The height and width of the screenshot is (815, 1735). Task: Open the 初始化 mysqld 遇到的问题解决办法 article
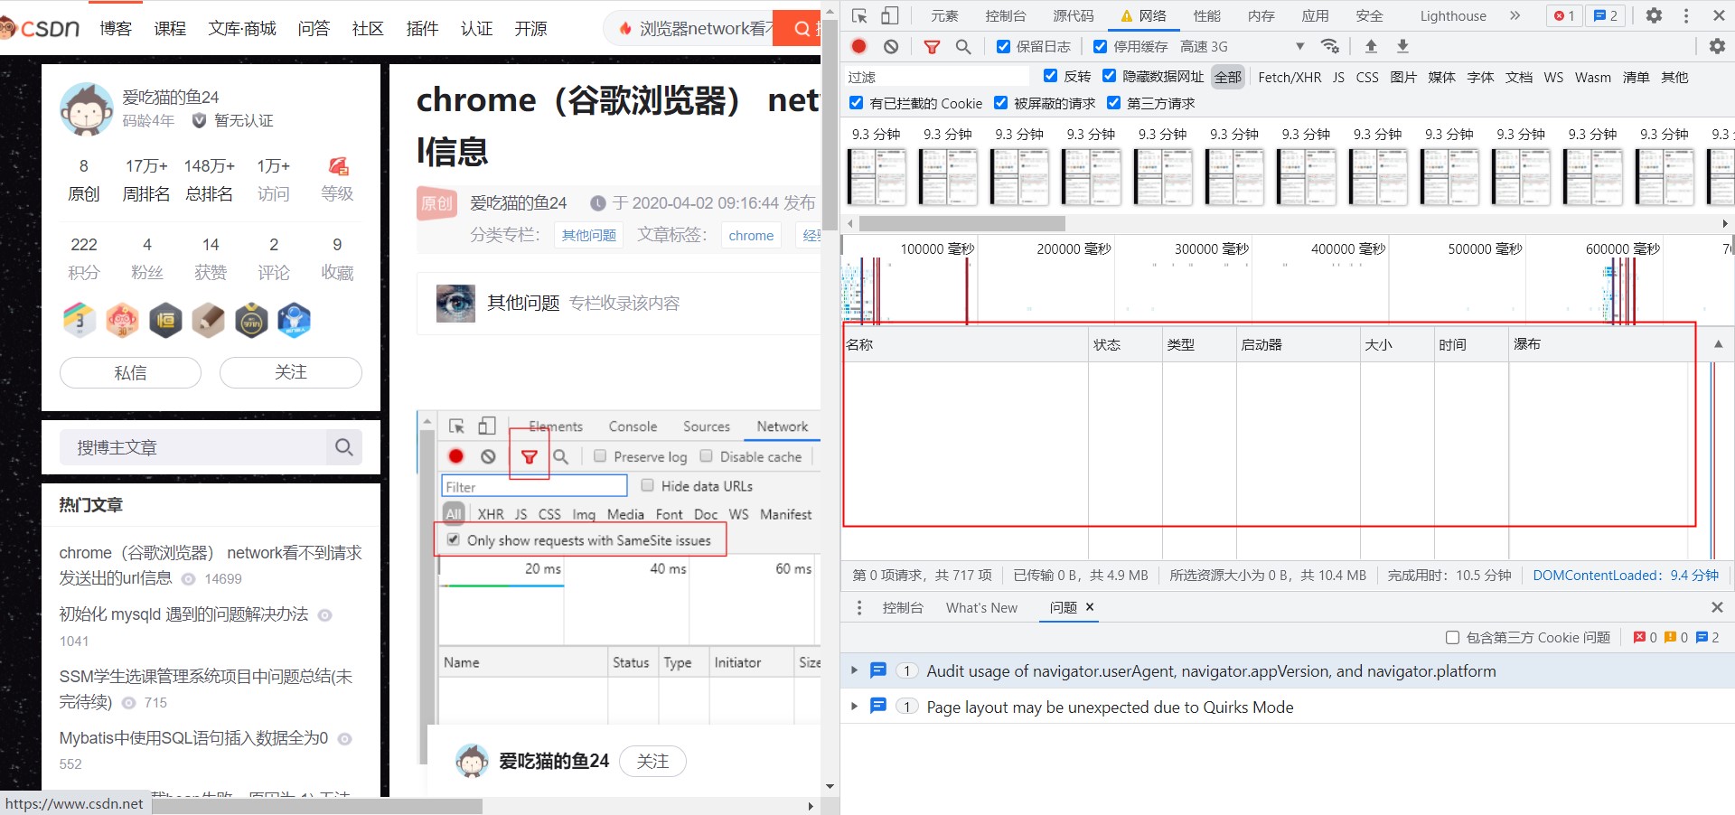coord(183,614)
